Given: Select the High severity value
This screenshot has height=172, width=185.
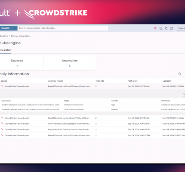Looking at the screenshot, I should 113,105.
